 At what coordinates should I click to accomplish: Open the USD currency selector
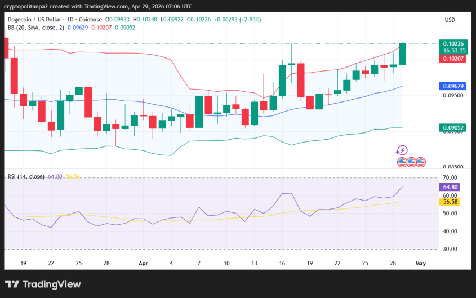click(x=450, y=20)
